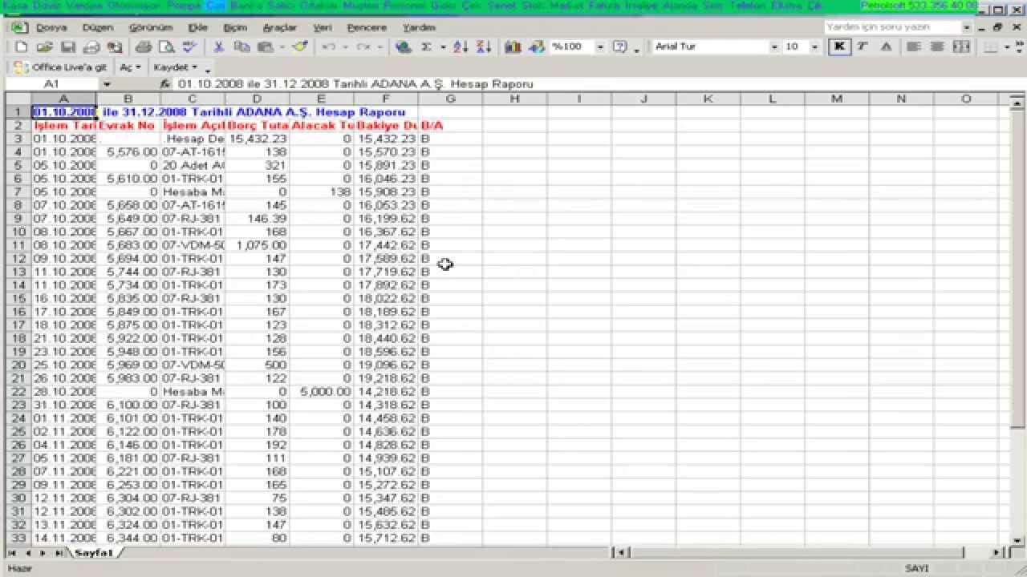Click the vertical scrollbar down arrow

[x=1019, y=540]
